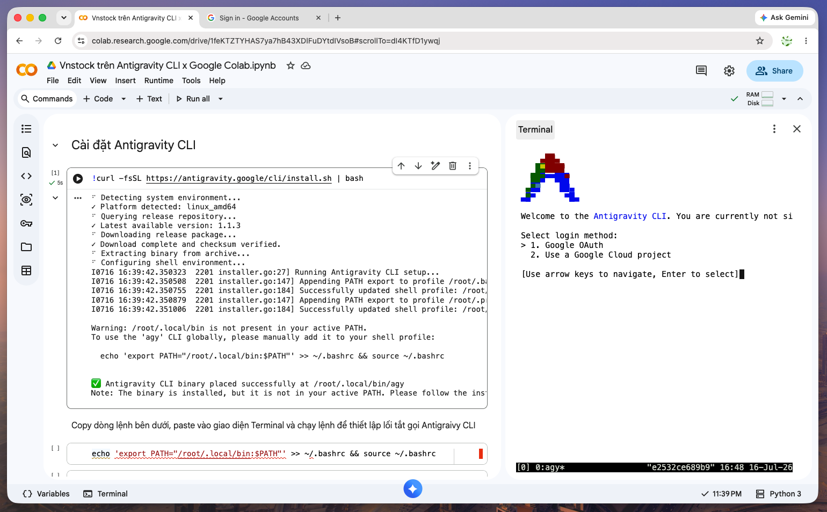Select the Terminal tab in side panel
The width and height of the screenshot is (827, 512).
click(x=535, y=129)
